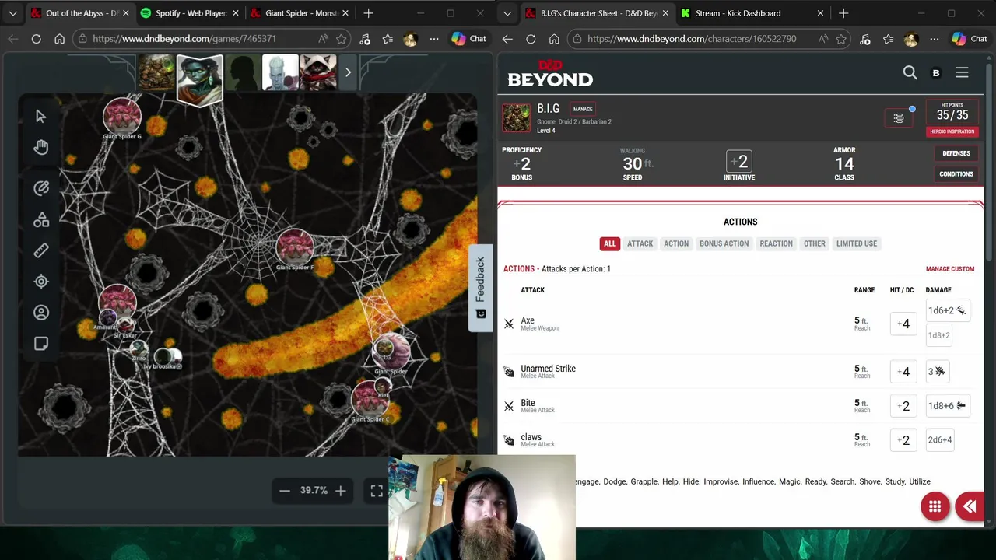Open right window browser settings ellipsis
The image size is (996, 560).
tap(935, 39)
